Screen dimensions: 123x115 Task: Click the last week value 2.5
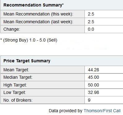point(91,22)
